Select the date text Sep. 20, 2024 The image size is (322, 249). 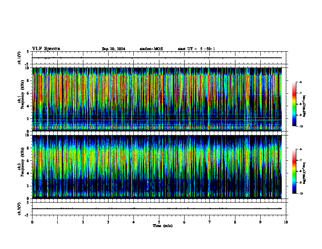coord(113,49)
